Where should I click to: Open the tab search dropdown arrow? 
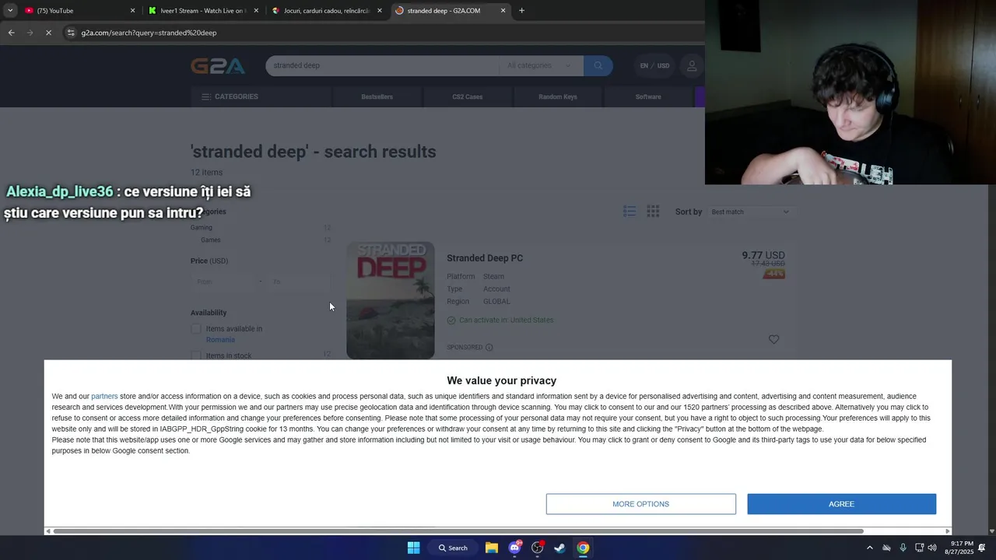point(9,10)
